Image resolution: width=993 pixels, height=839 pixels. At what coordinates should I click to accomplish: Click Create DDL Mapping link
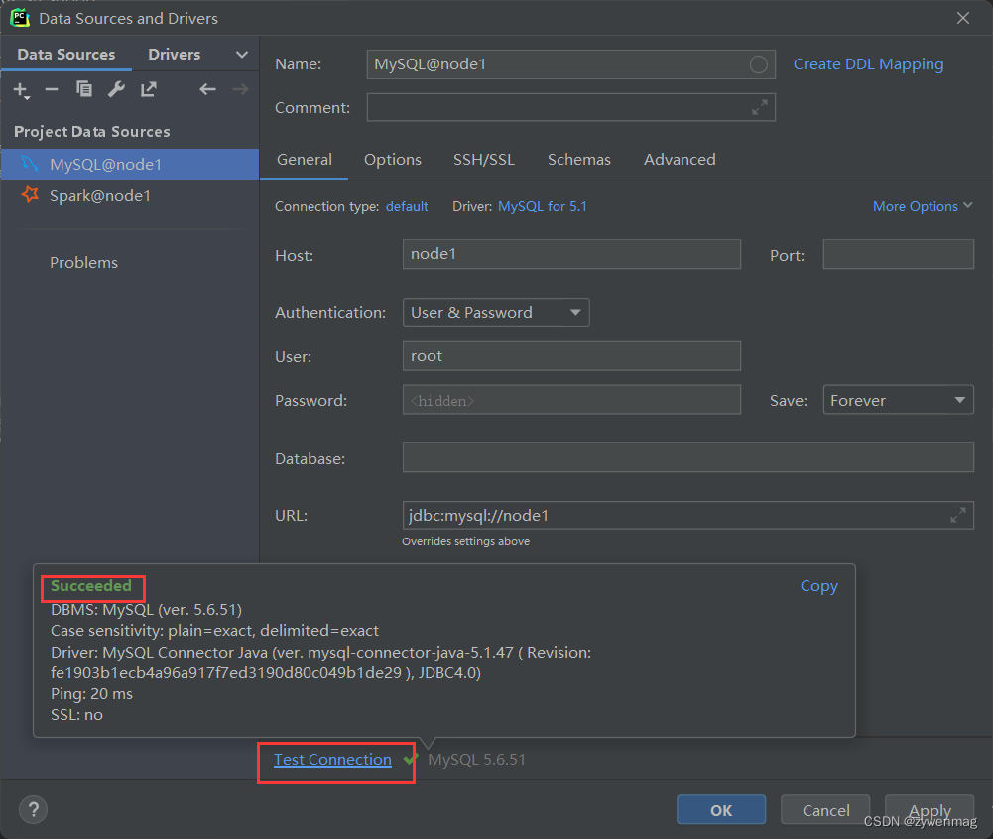coord(867,63)
